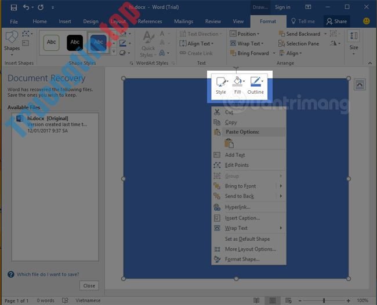Click the Rotate Objects icon in Arrange
The width and height of the screenshot is (377, 305).
[x=333, y=43]
